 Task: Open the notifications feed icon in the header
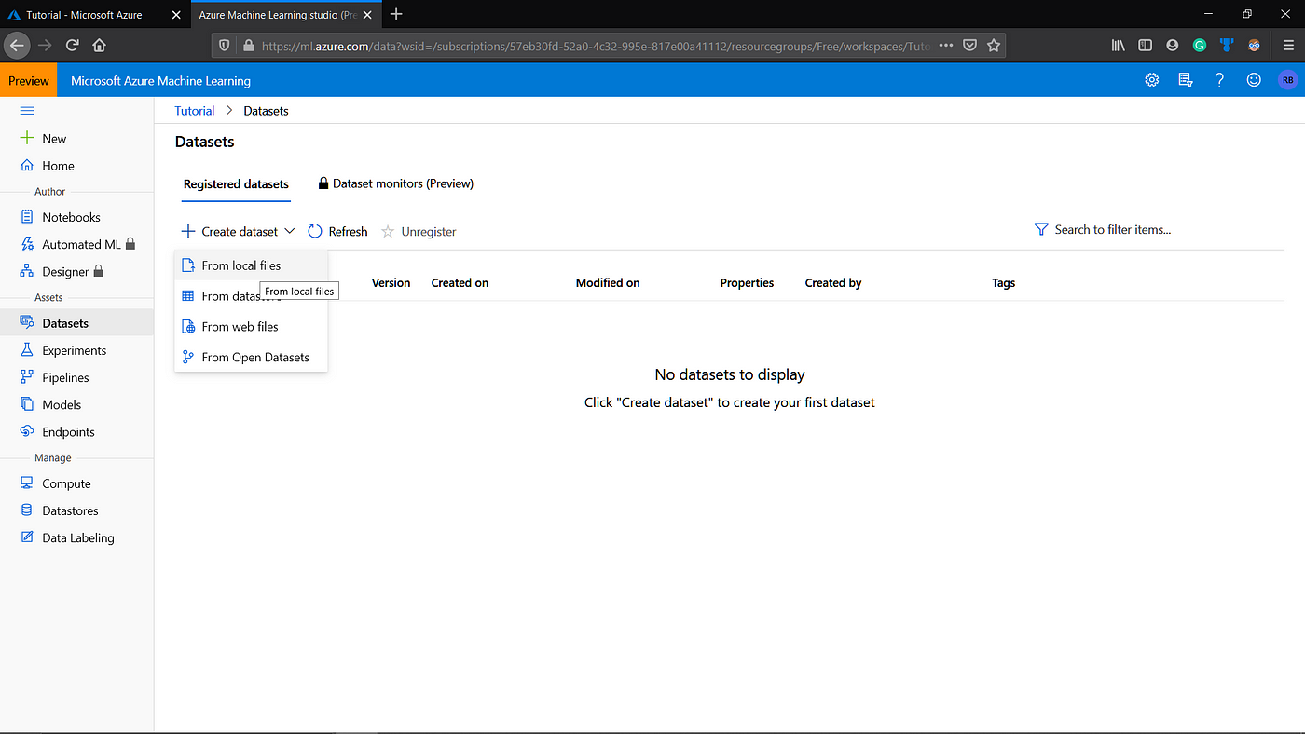[1186, 80]
